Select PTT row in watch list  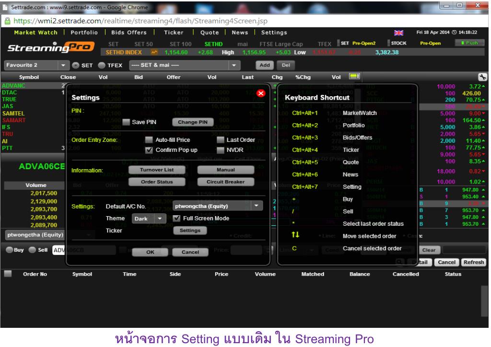tap(7, 148)
